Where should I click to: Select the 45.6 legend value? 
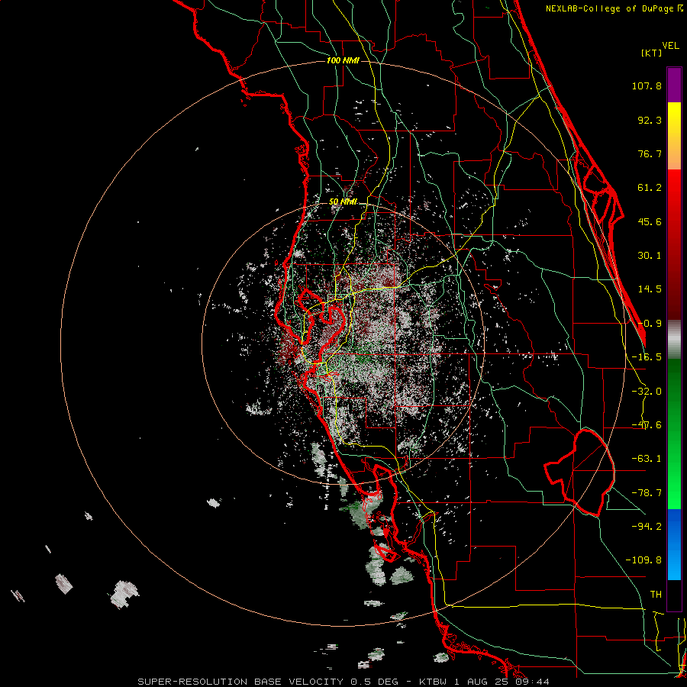(x=650, y=221)
